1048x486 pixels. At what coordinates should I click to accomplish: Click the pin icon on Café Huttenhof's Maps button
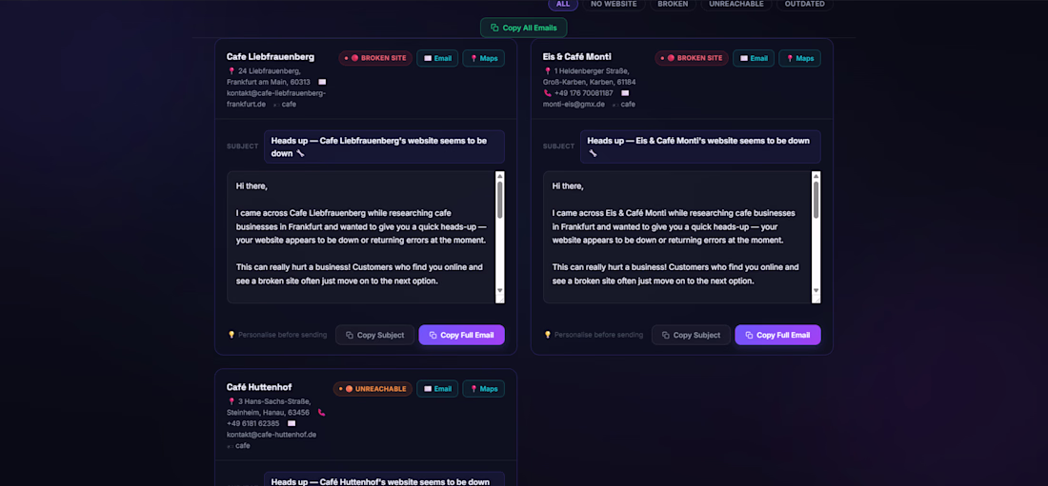pos(474,389)
